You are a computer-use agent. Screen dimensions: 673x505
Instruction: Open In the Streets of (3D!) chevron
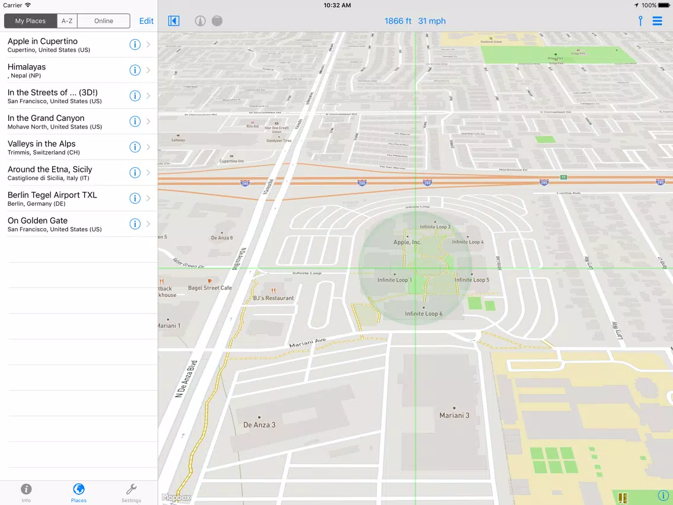(148, 96)
